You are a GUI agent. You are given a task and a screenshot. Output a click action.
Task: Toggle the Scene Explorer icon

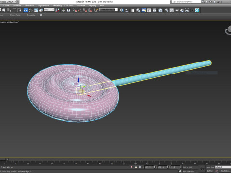[133, 11]
